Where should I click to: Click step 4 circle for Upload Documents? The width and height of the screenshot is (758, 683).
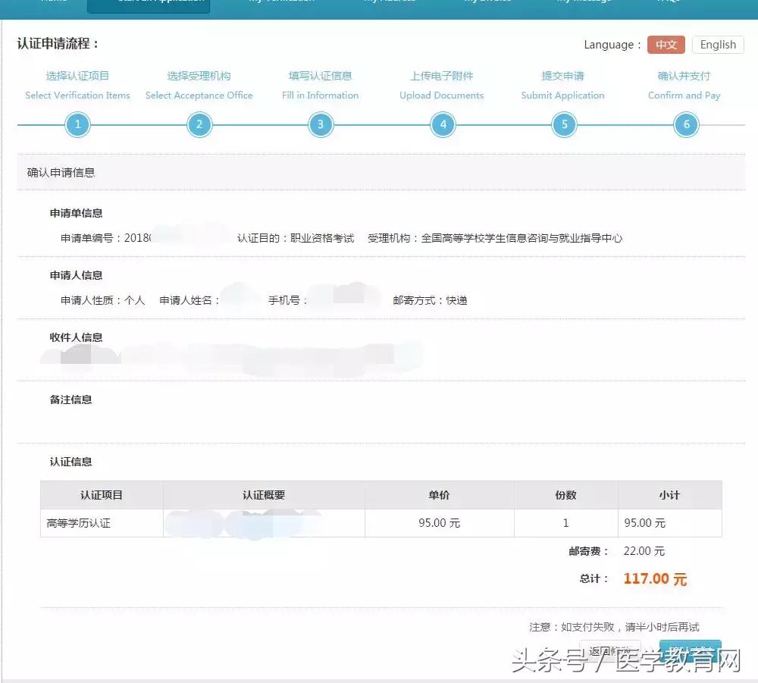[x=443, y=124]
